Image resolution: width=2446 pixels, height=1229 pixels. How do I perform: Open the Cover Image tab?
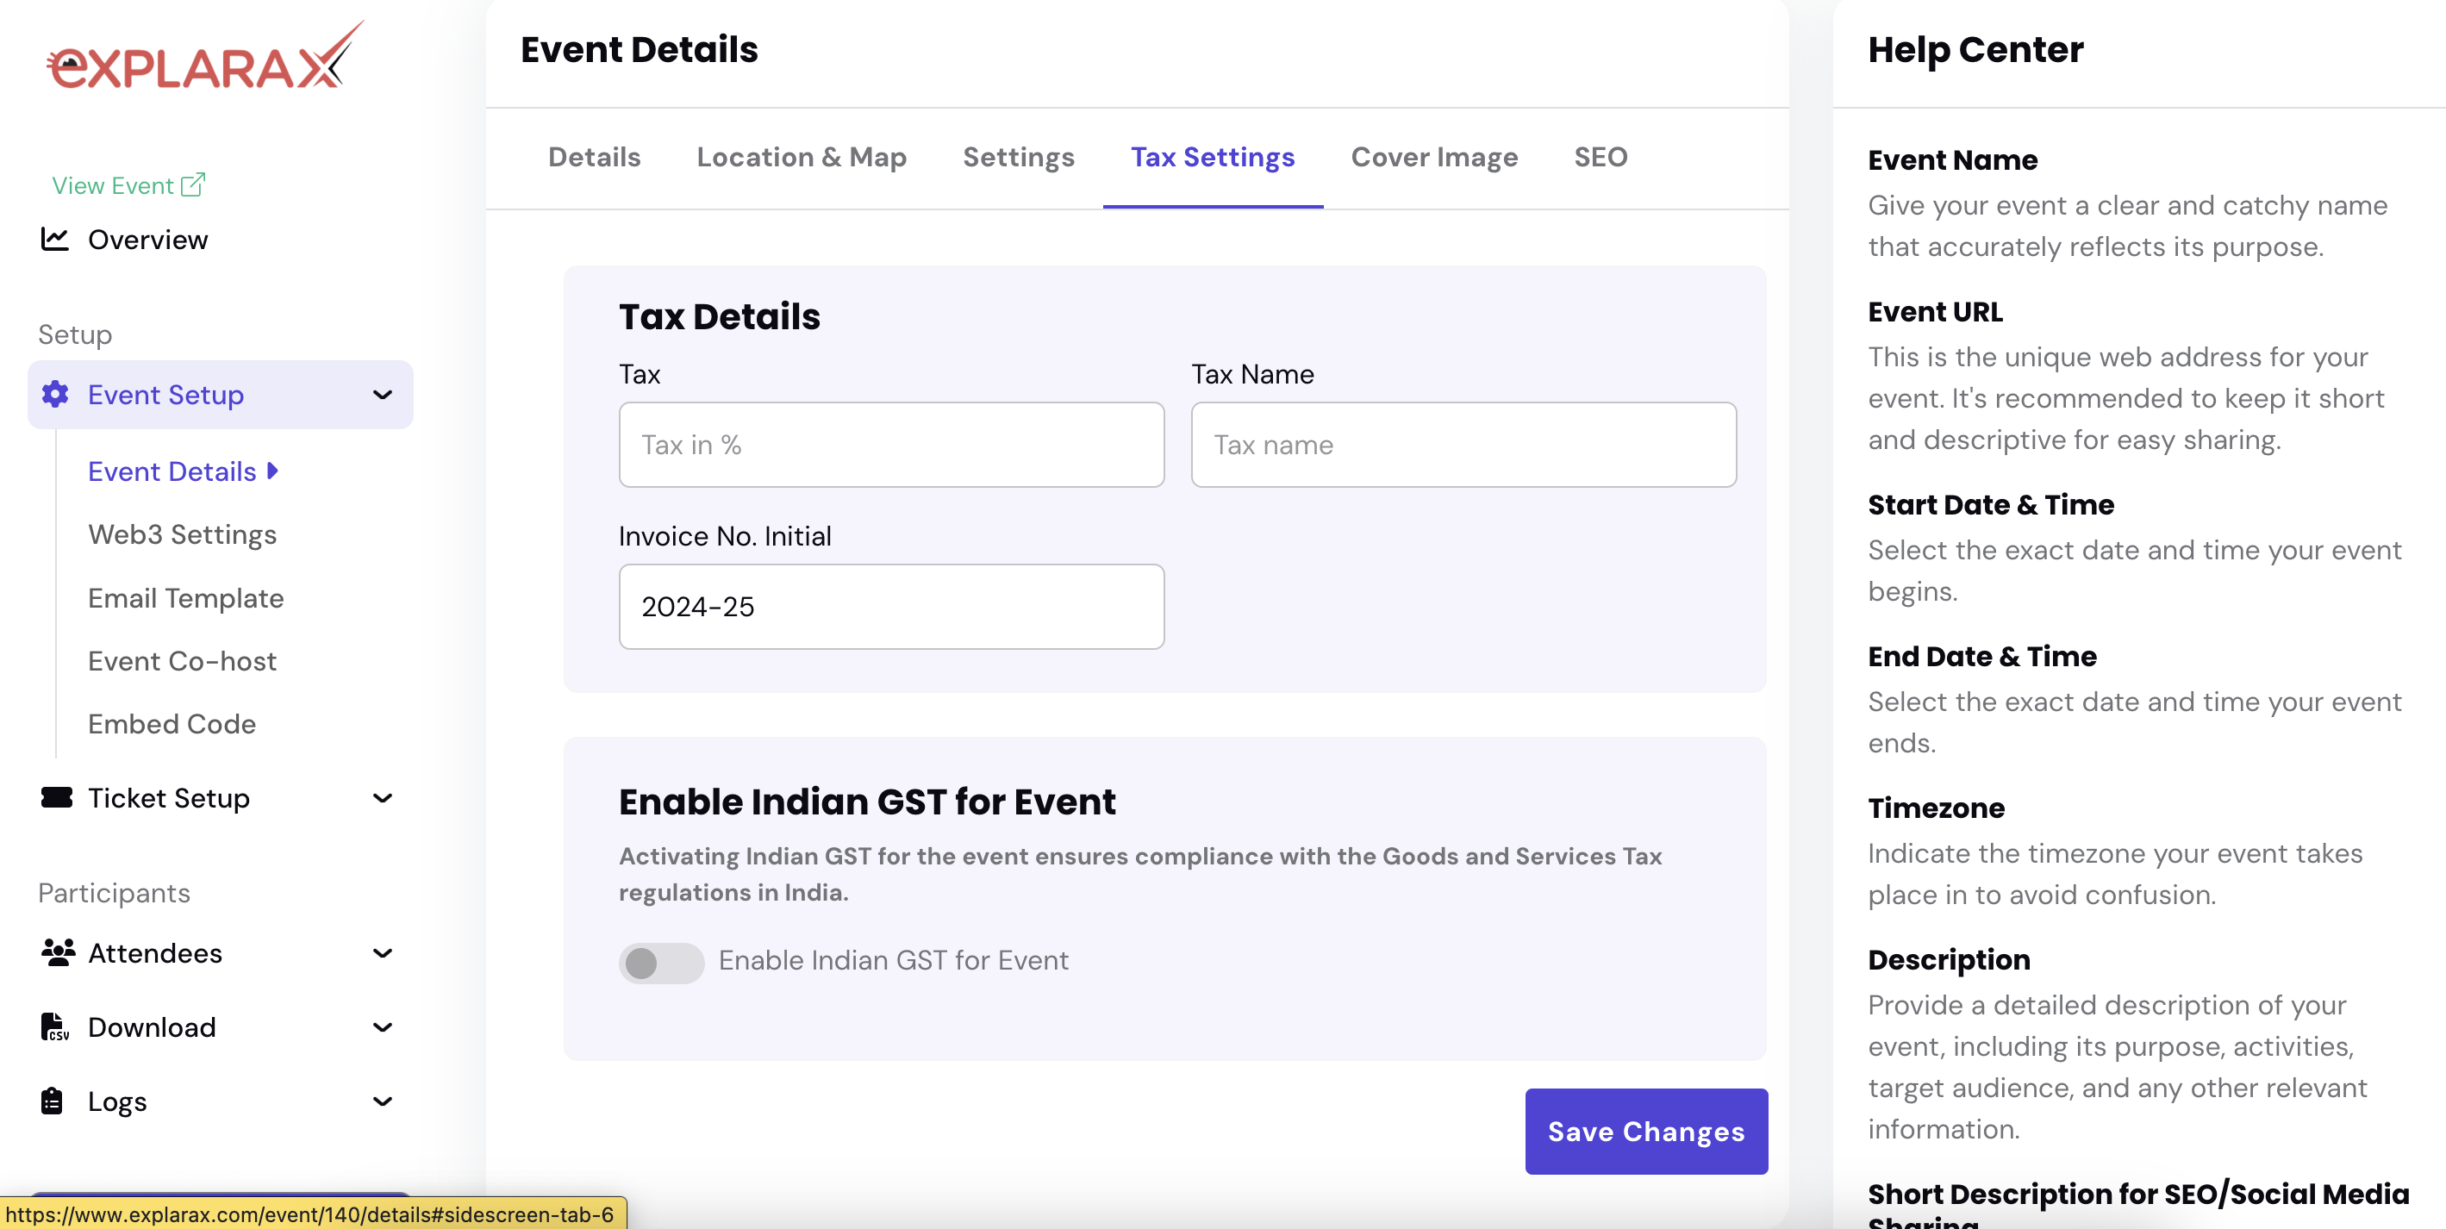point(1434,157)
